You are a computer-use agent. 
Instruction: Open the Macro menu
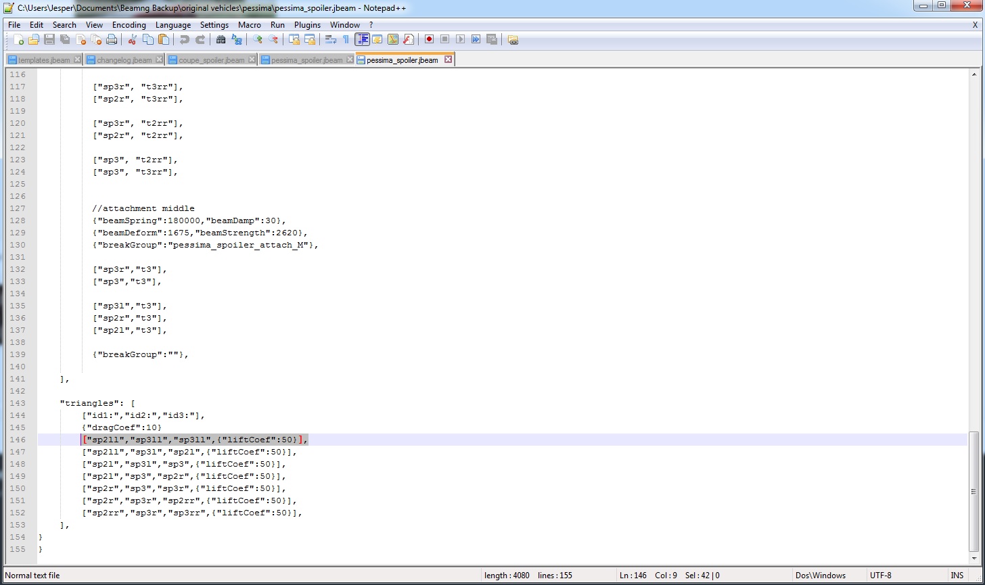pos(250,25)
